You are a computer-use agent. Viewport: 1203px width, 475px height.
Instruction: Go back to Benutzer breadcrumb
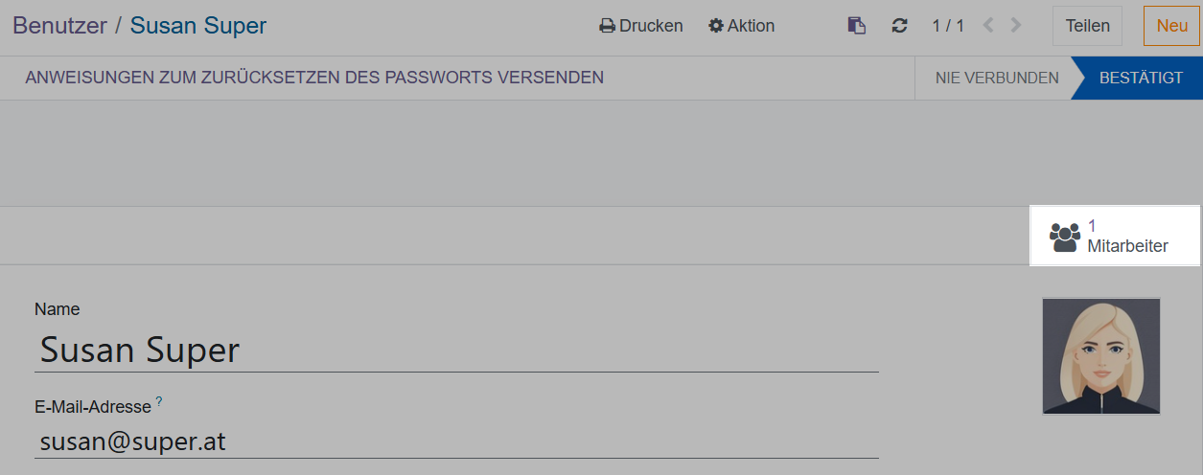tap(59, 26)
